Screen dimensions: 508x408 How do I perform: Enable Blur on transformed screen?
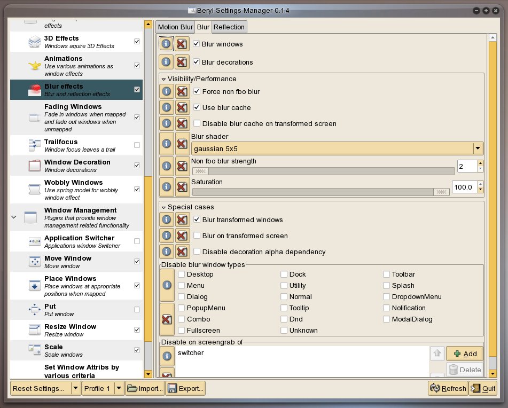[197, 236]
